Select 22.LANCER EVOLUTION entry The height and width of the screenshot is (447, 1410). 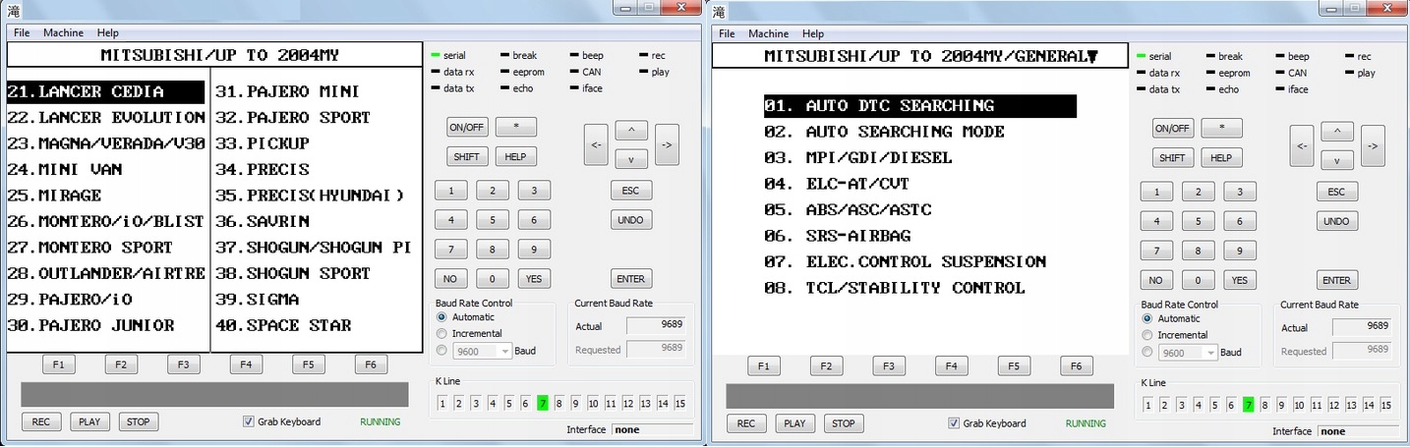point(105,117)
